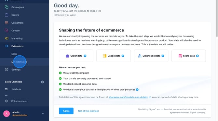Screen dimensions: 218x121
Task: Click the Settings gear icon
Action: (x=7, y=70)
